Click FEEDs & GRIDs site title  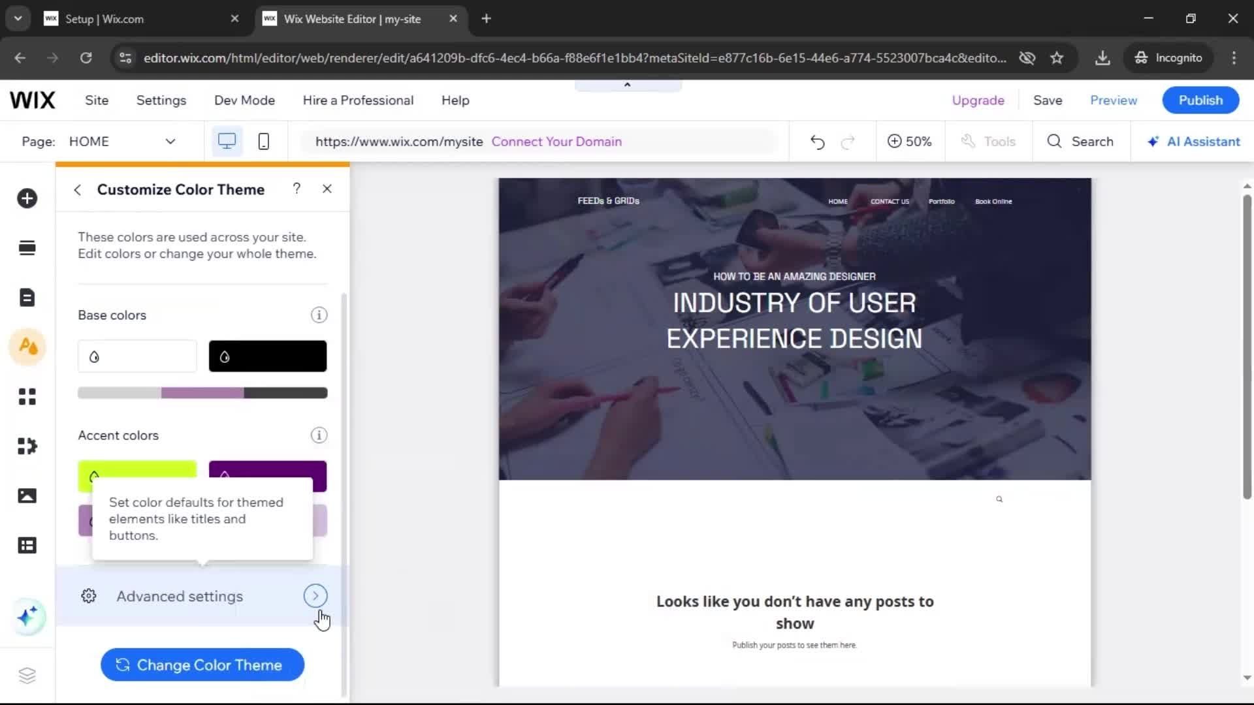[x=608, y=201]
